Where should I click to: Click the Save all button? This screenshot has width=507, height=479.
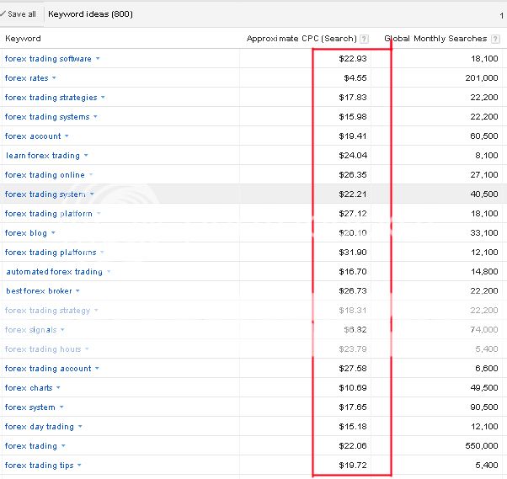pyautogui.click(x=19, y=14)
